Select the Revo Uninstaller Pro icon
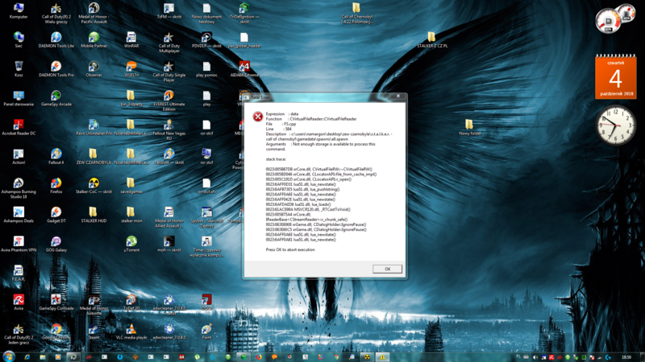The width and height of the screenshot is (645, 362). pyautogui.click(x=94, y=128)
